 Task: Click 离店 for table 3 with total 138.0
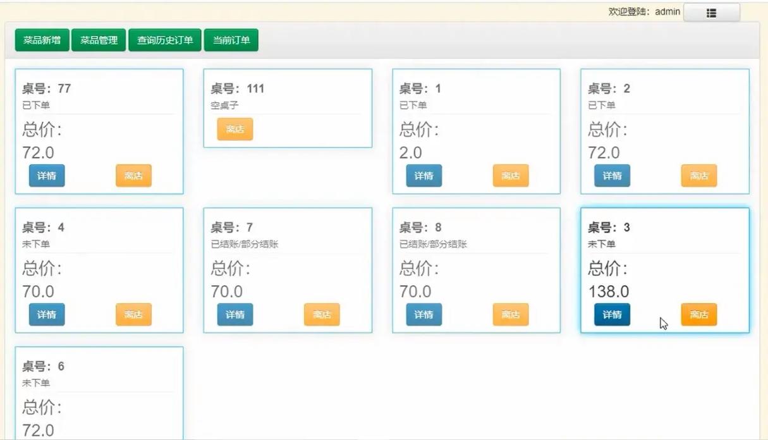tap(698, 314)
